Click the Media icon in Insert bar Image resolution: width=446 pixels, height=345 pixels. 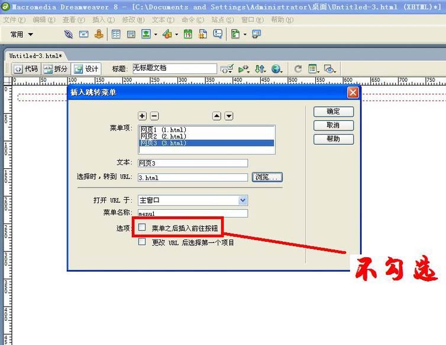(x=167, y=34)
